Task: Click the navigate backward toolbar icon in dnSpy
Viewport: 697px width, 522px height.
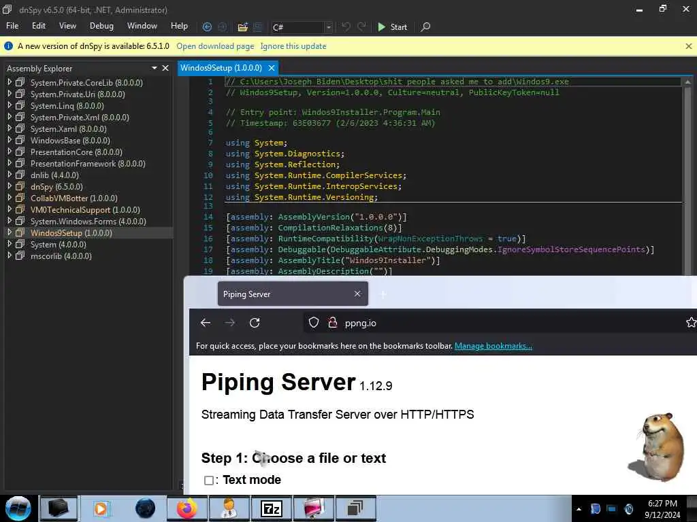Action: pos(207,27)
